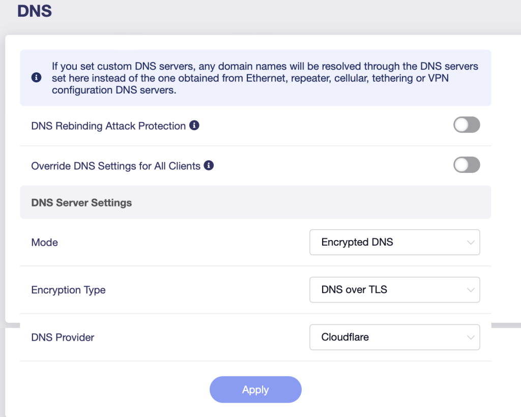The image size is (521, 417).
Task: Click the DNS Rebinding Attack Protection label
Action: click(x=108, y=126)
